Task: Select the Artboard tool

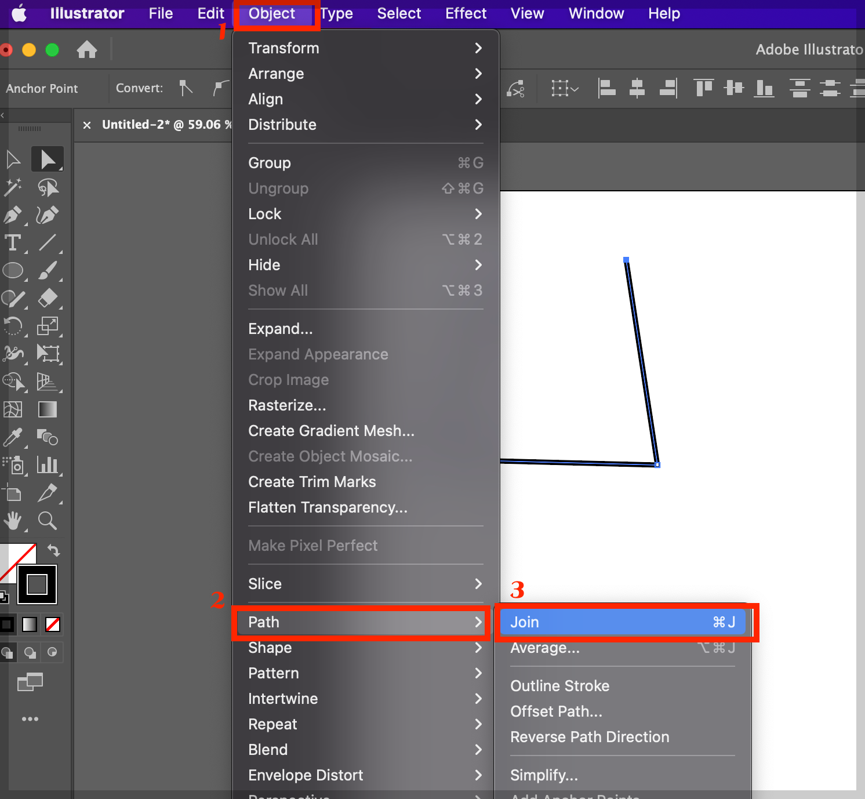Action: pos(13,493)
